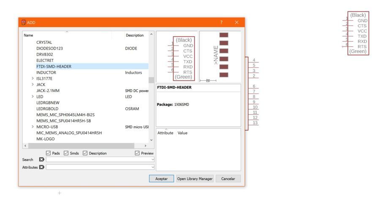The height and width of the screenshot is (202, 386).
Task: Close the ADD dialog
Action: pyautogui.click(x=236, y=22)
